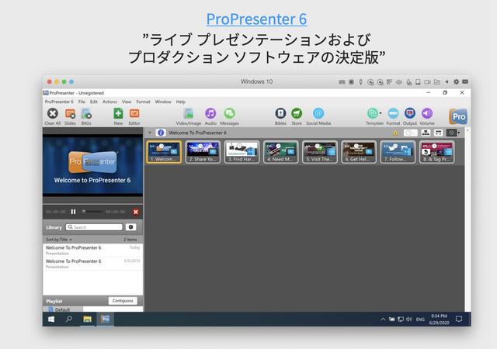Open the Windows Start menu
This screenshot has height=349, width=497.
point(51,320)
